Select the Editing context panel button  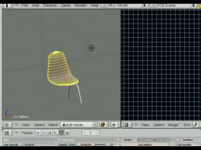(x=61, y=133)
